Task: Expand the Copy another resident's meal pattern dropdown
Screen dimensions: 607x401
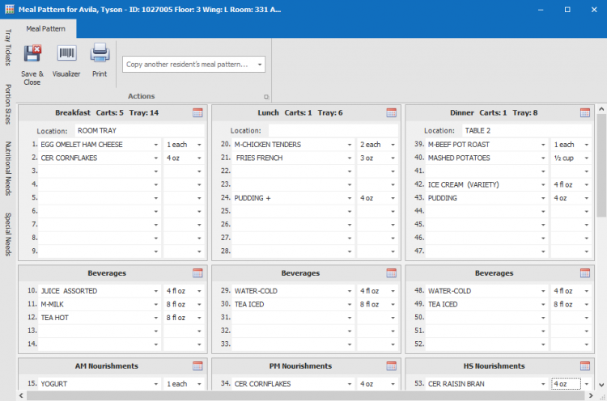Action: [259, 65]
